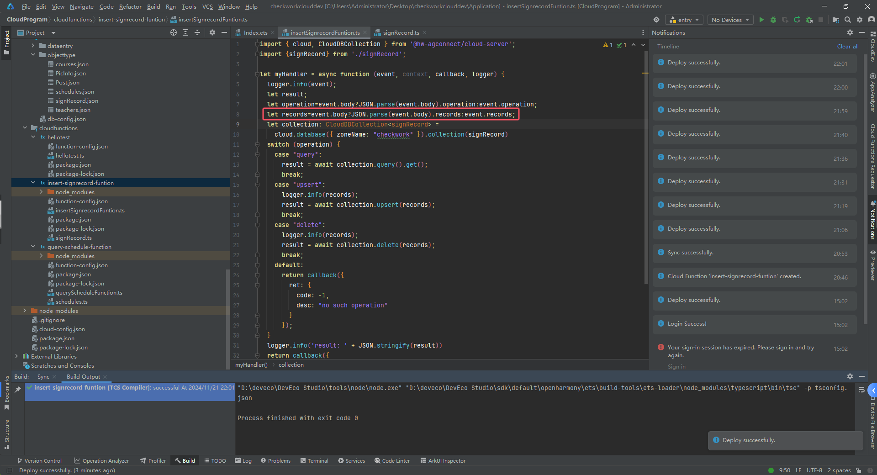Click 2 spaces indent setting
The image size is (877, 475).
point(839,470)
